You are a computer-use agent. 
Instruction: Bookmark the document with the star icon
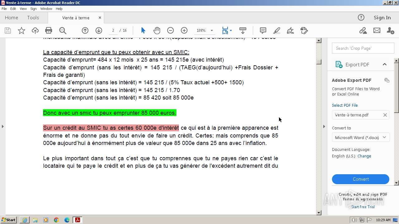(x=22, y=30)
